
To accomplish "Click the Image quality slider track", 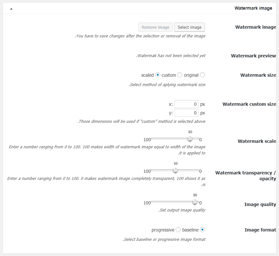I will (x=175, y=202).
